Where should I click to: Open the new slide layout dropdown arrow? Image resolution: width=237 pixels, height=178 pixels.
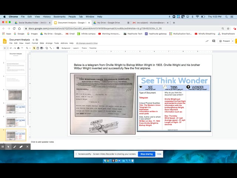(x=8, y=48)
